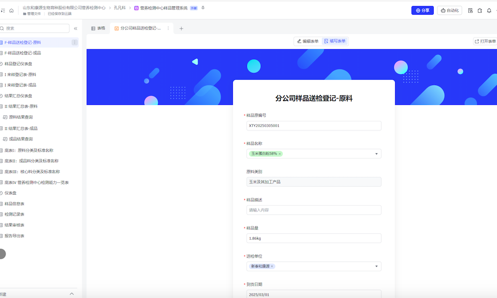
Task: Collapse the sidebar with double-chevron icon
Action: point(76,29)
